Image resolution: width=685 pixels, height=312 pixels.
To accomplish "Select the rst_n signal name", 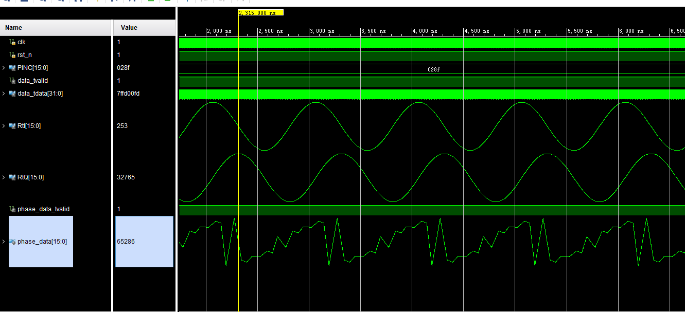I will pos(25,55).
